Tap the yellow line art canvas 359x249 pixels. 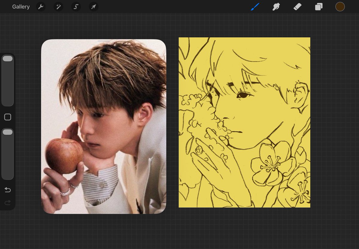pyautogui.click(x=244, y=122)
